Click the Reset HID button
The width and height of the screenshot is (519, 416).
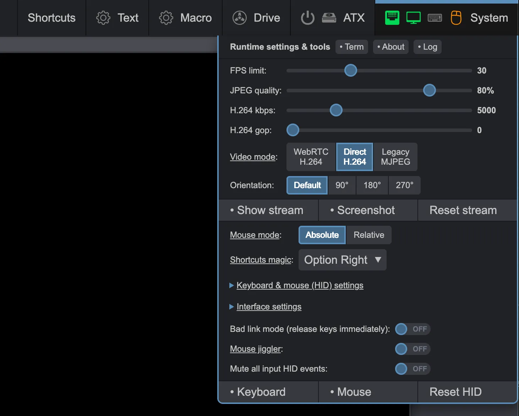[x=467, y=392]
